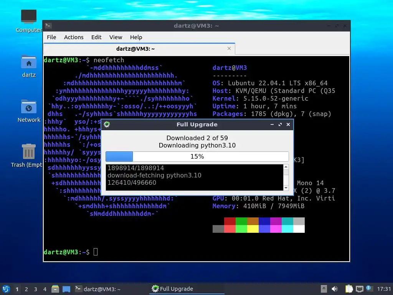Screen dimensions: 393x295
Task: Open the Actions menu in the terminal
Action: point(74,37)
